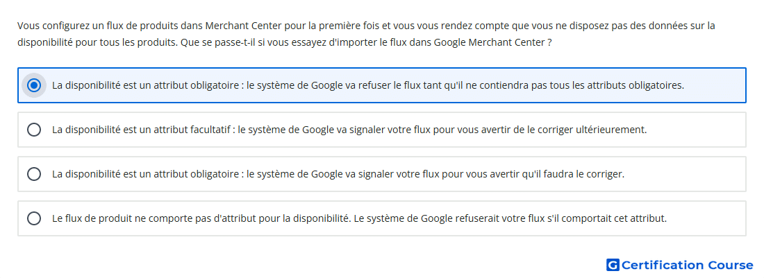The height and width of the screenshot is (278, 764).
Task: Pick the 'ne comporte pas d'attribut' radio
Action: click(33, 218)
